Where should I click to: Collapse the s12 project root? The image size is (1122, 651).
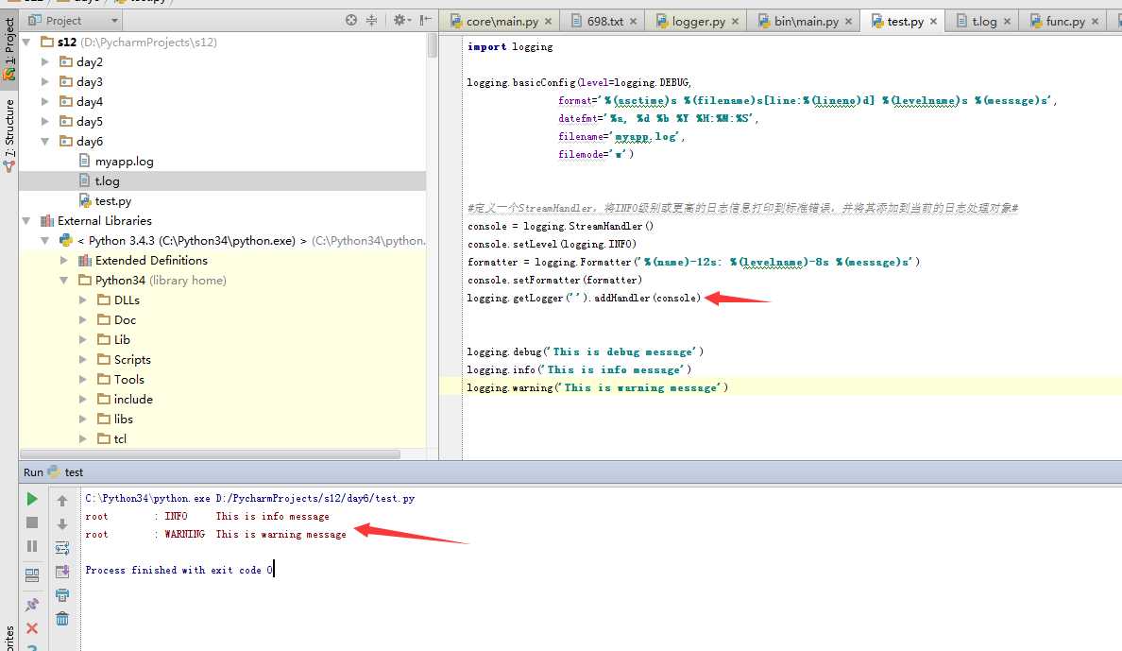(26, 43)
